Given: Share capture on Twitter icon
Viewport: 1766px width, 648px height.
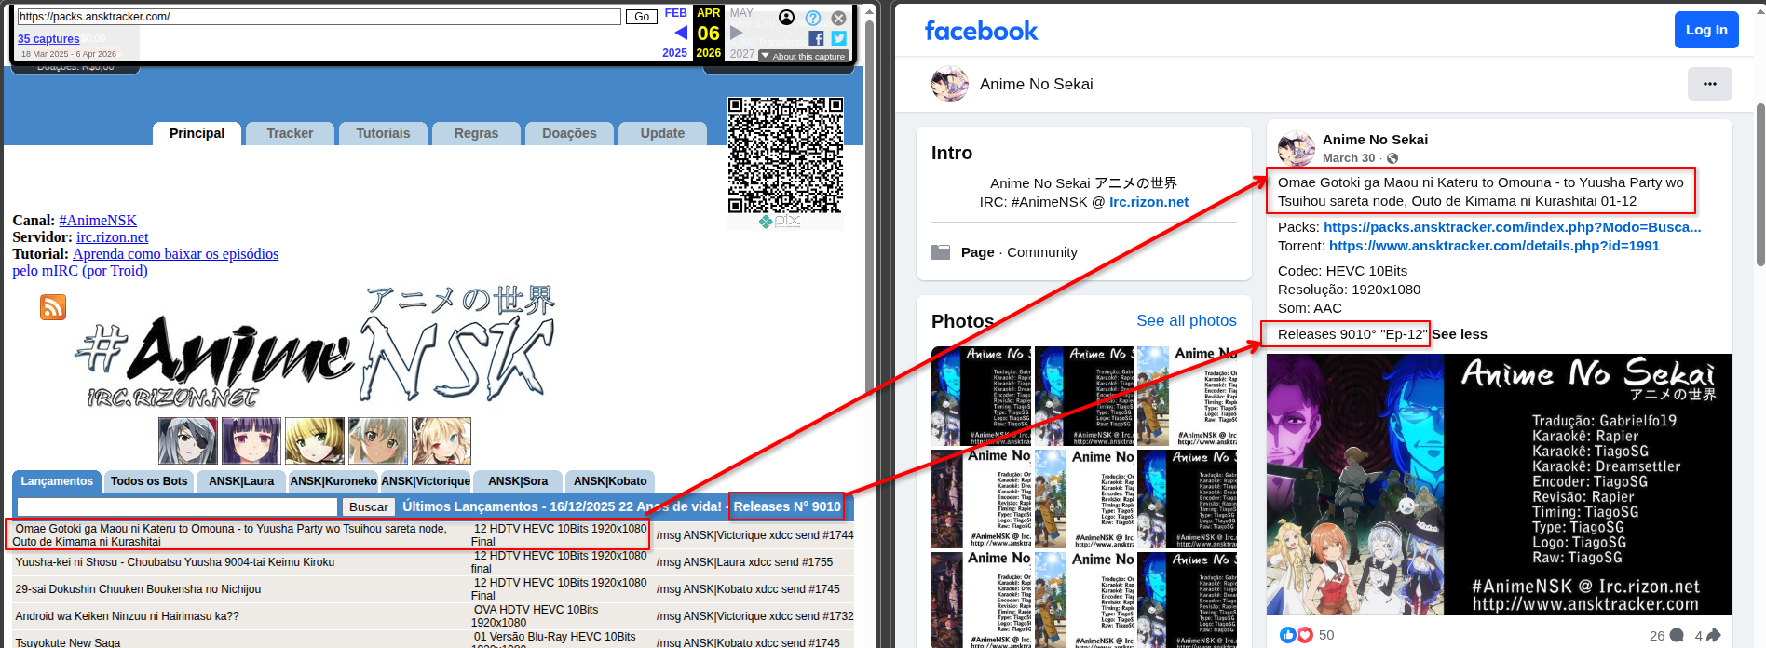Looking at the screenshot, I should [x=839, y=38].
